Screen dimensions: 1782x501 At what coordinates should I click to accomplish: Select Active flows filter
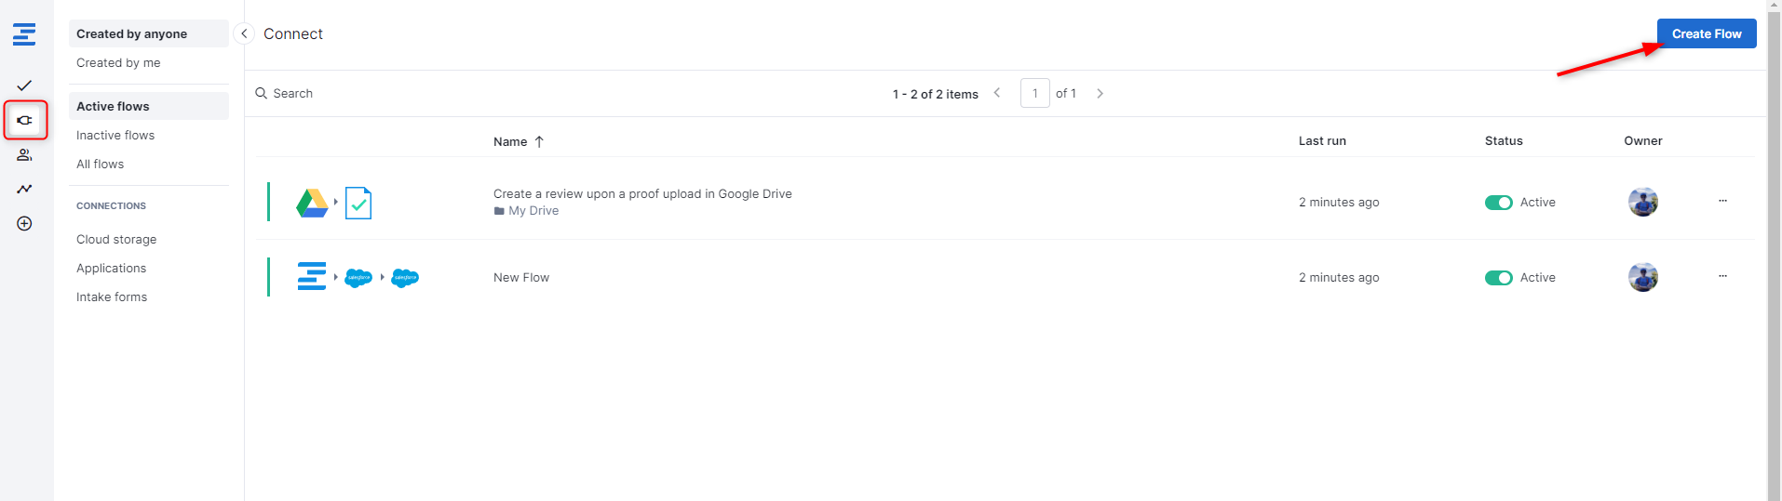149,106
